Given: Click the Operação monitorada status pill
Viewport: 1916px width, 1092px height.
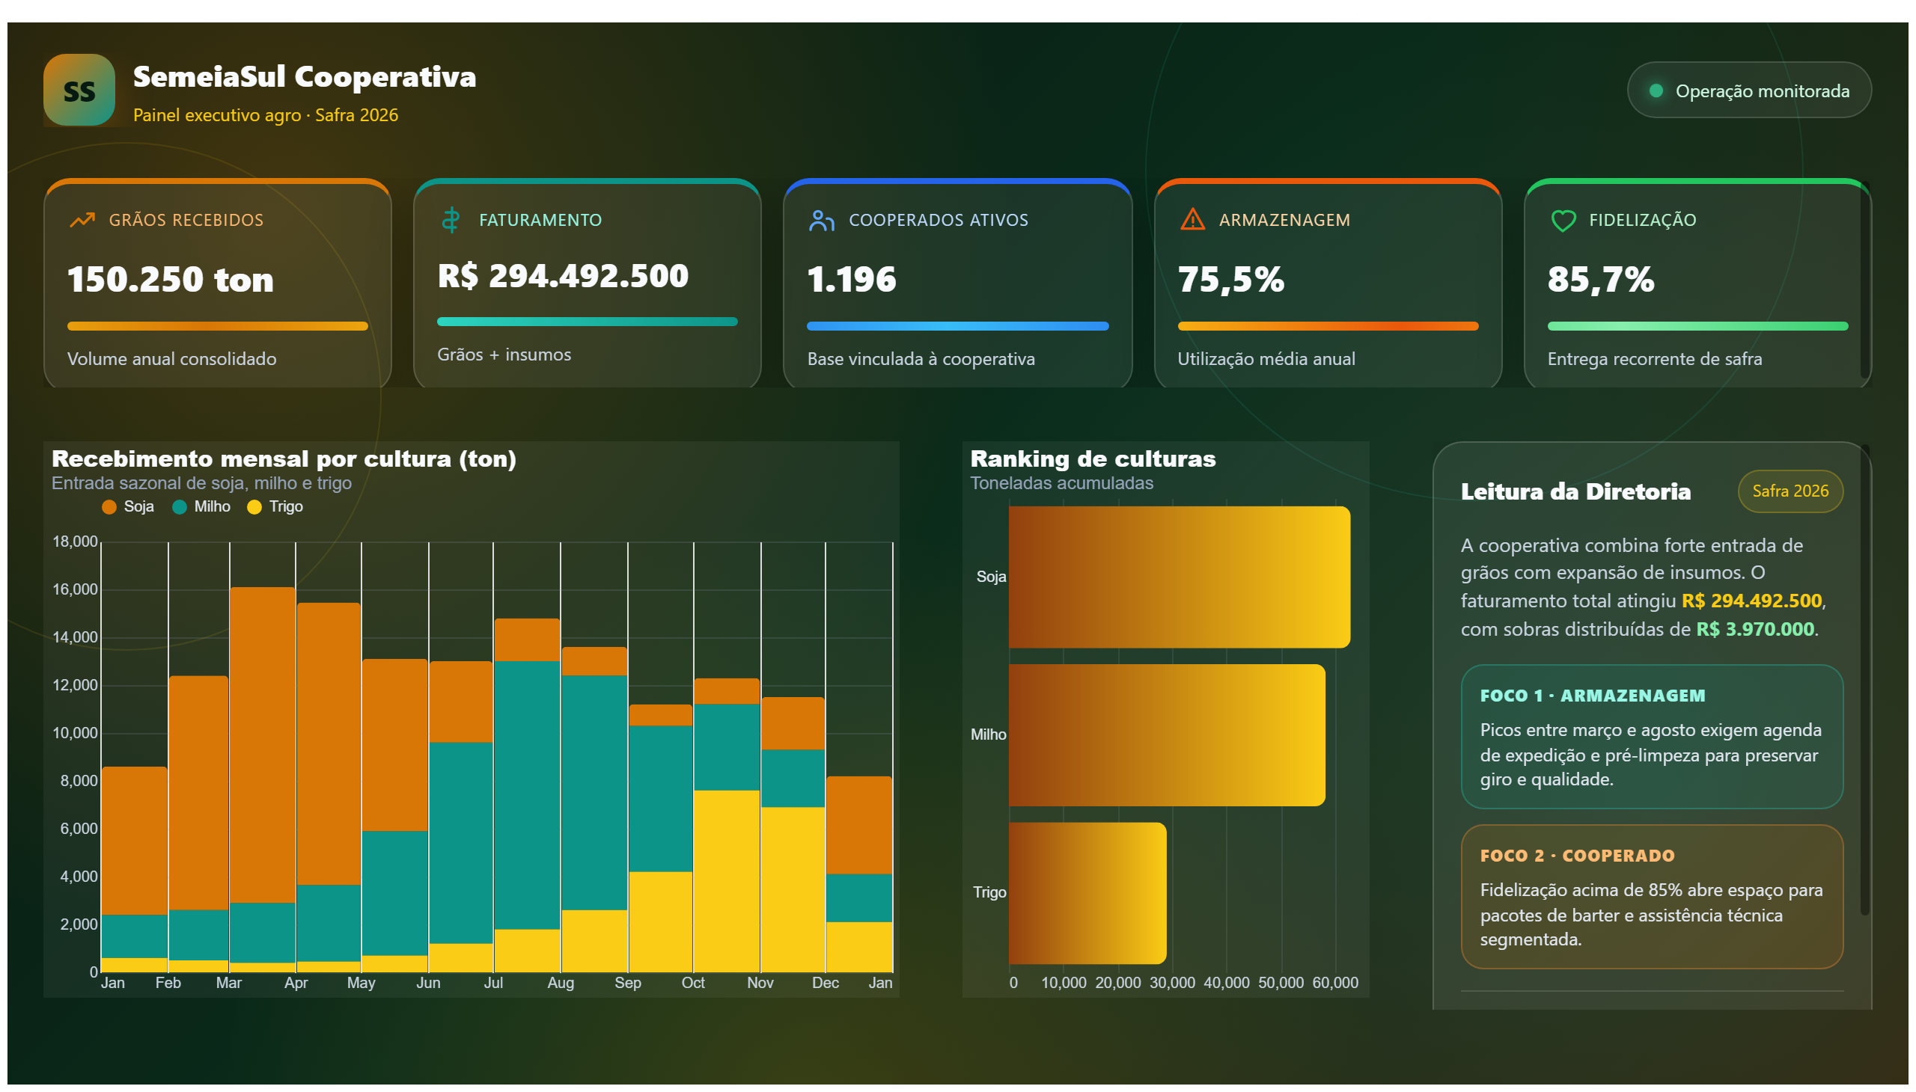Looking at the screenshot, I should (x=1748, y=90).
